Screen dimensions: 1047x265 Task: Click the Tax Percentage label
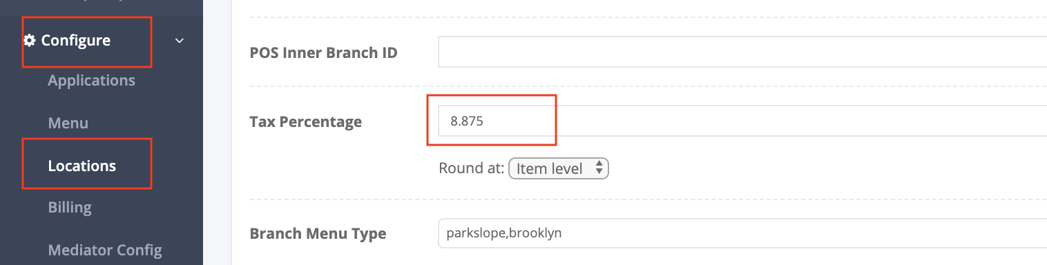[305, 122]
